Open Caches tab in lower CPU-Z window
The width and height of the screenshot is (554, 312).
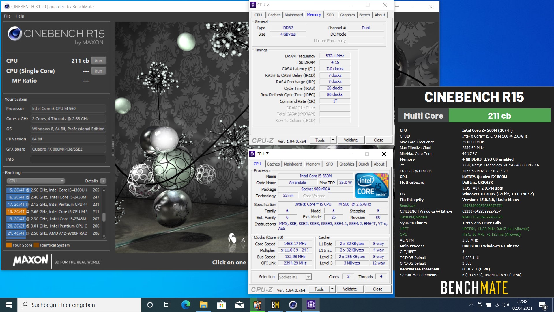[273, 164]
